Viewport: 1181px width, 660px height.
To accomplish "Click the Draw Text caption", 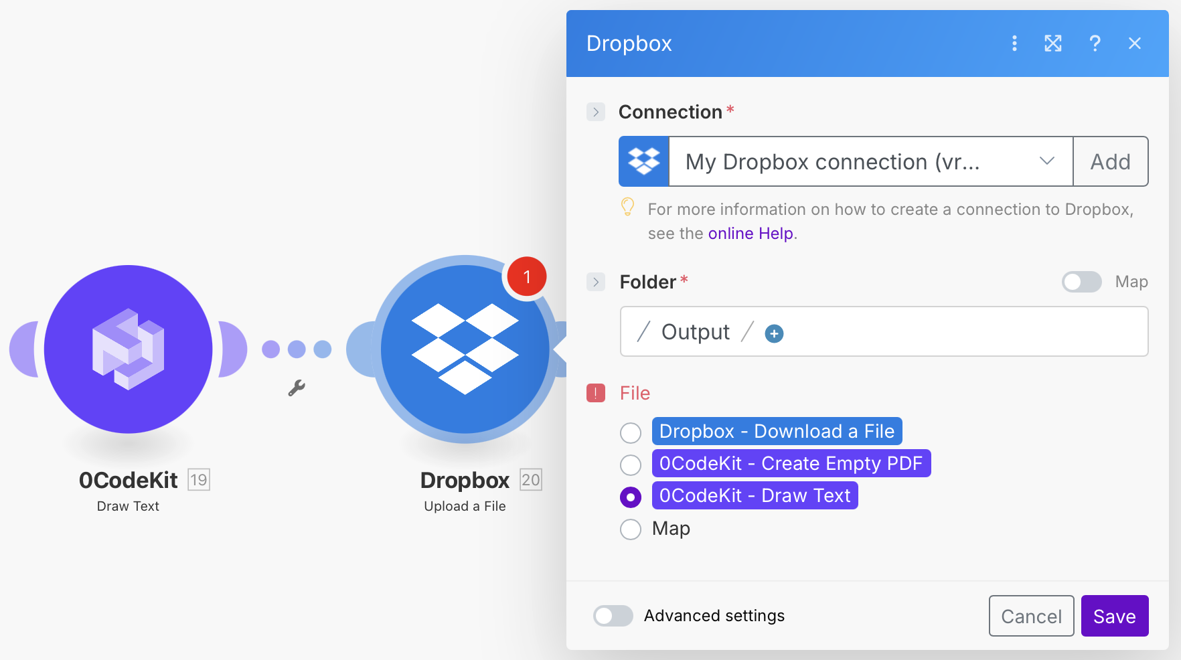I will pyautogui.click(x=128, y=507).
